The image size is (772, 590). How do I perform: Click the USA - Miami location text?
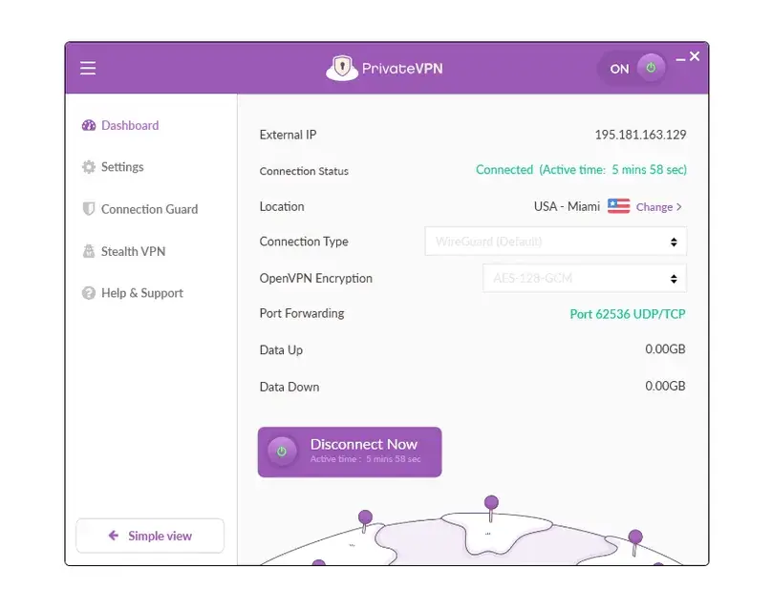click(x=568, y=206)
